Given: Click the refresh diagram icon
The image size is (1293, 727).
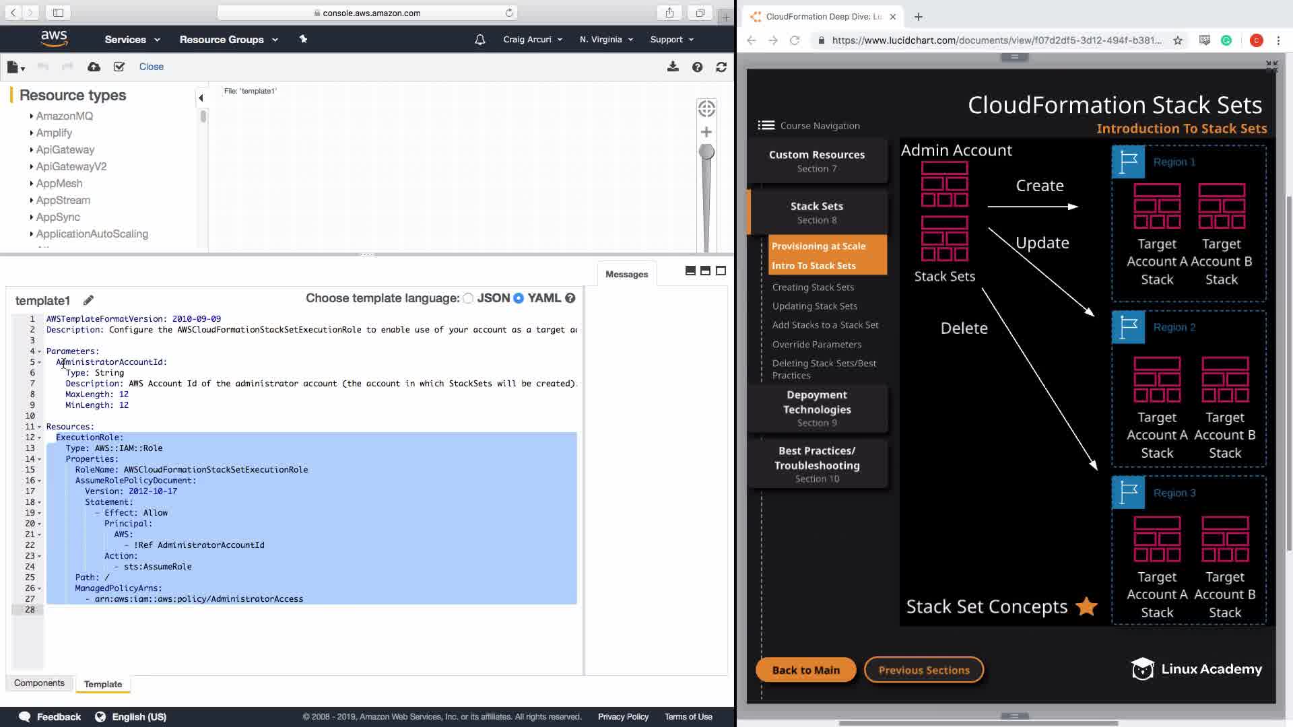Looking at the screenshot, I should tap(721, 67).
